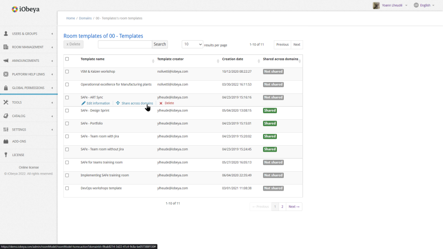Go to Home breadcrumb link

71,18
